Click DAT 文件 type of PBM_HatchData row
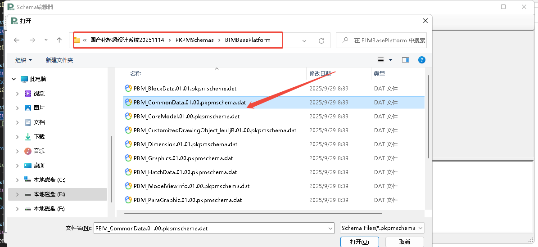This screenshot has height=247, width=538. pos(386,172)
